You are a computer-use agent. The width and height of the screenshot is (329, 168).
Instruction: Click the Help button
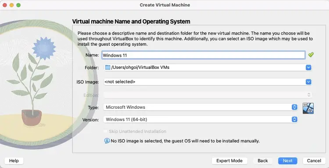(14, 161)
